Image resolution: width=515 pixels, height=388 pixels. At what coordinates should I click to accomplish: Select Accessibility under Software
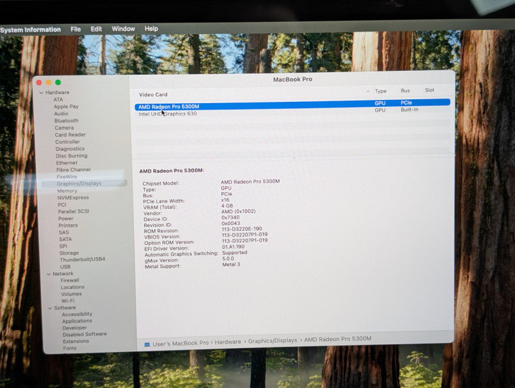click(77, 314)
